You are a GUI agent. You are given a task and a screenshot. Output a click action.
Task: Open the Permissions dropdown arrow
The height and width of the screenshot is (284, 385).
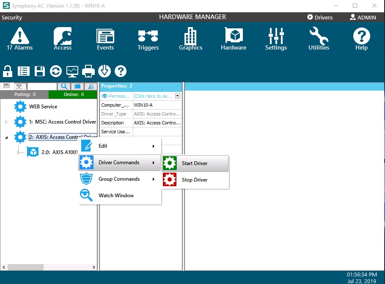[x=178, y=96]
